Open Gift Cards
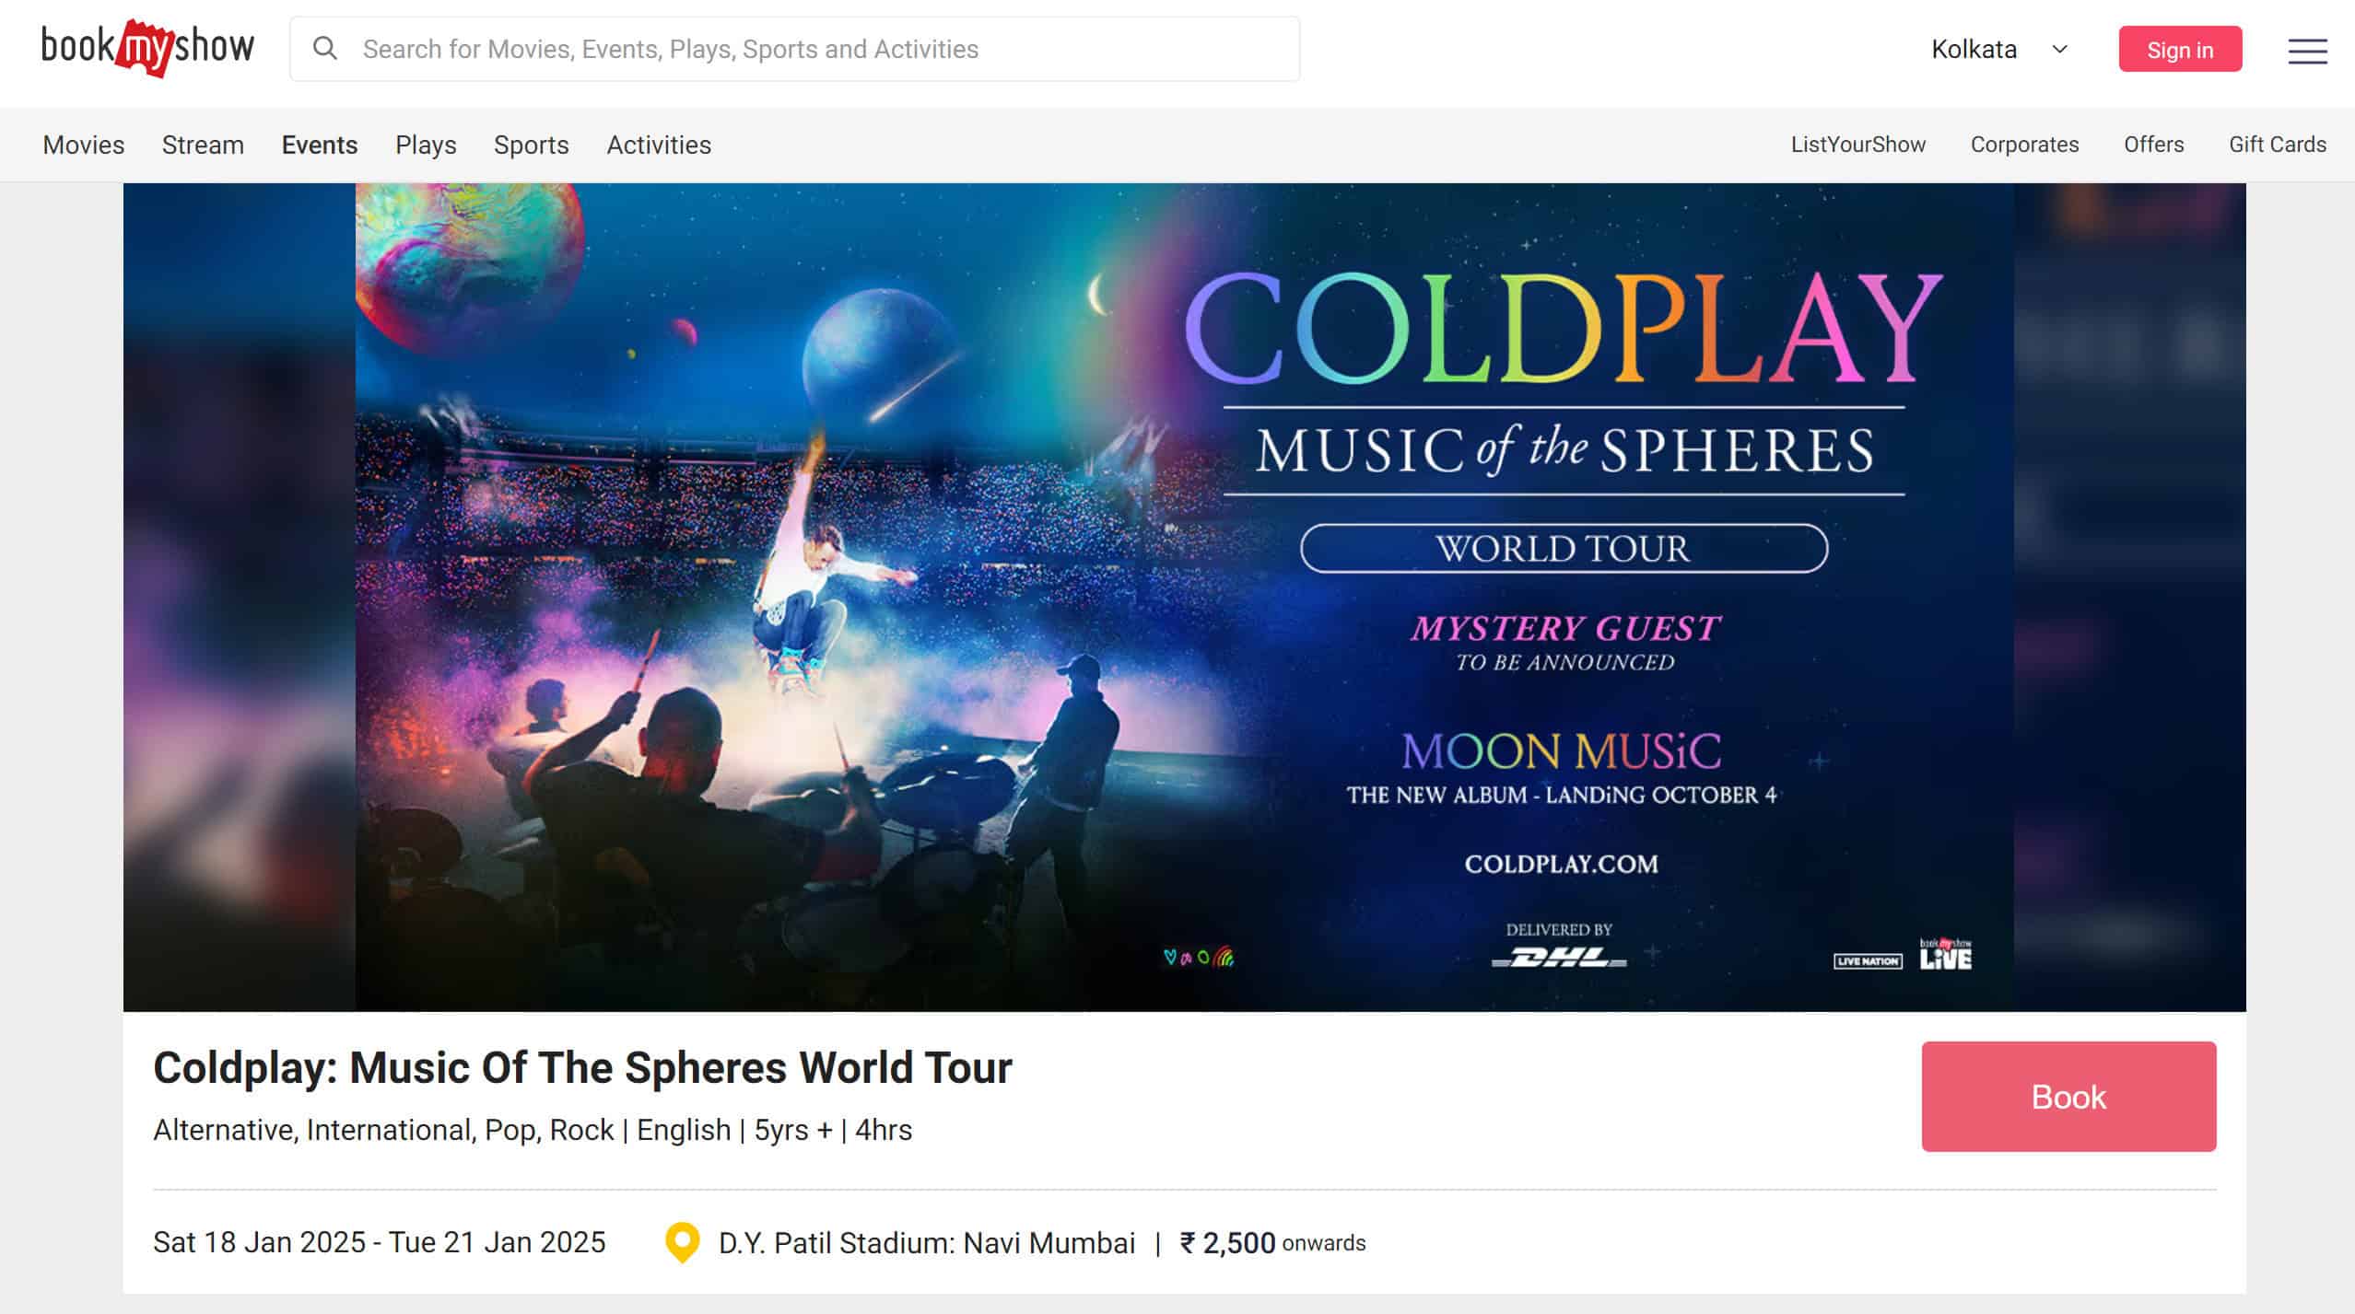This screenshot has width=2355, height=1314. 2277,145
